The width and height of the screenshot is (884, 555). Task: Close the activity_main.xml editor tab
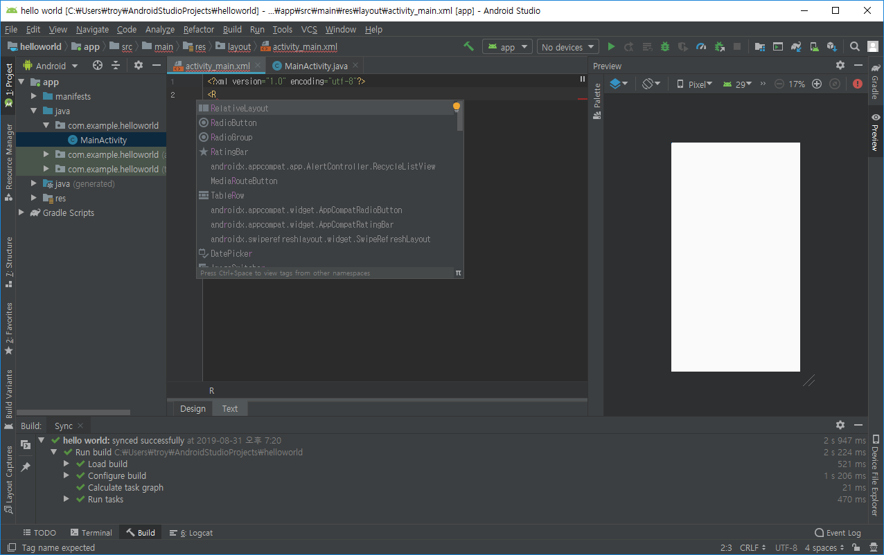258,66
